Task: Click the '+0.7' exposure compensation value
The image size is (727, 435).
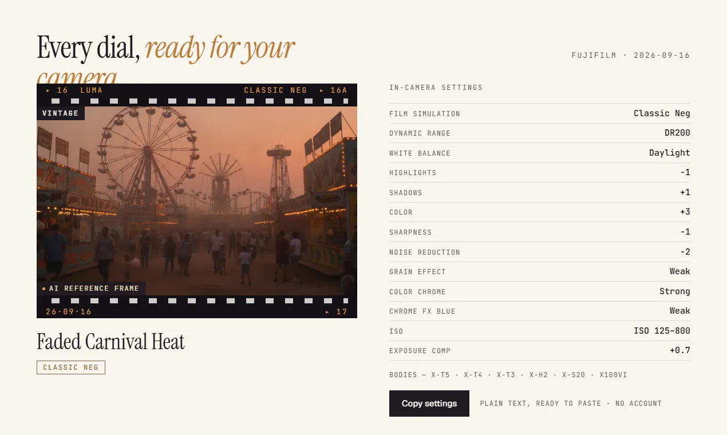Action: tap(680, 350)
